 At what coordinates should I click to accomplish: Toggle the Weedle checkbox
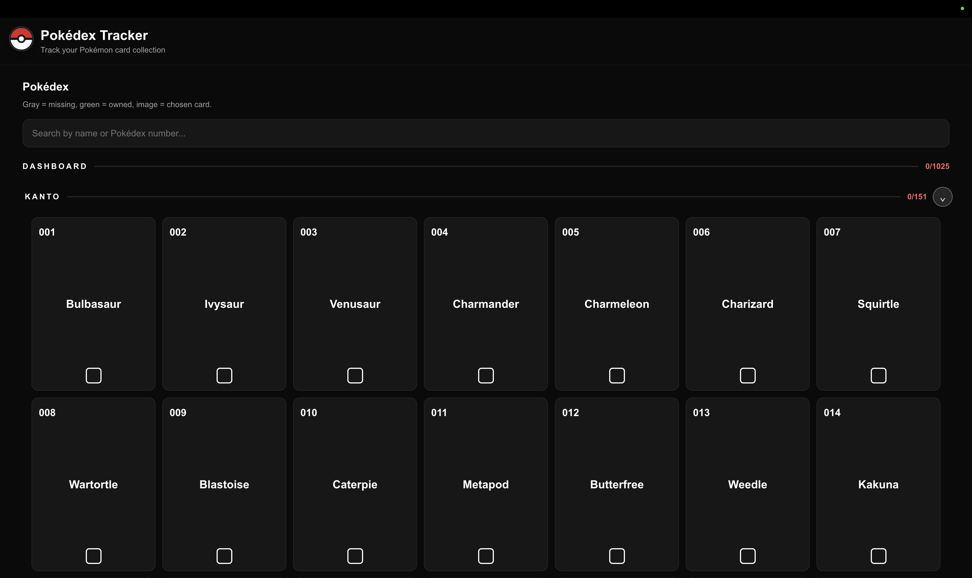point(748,556)
